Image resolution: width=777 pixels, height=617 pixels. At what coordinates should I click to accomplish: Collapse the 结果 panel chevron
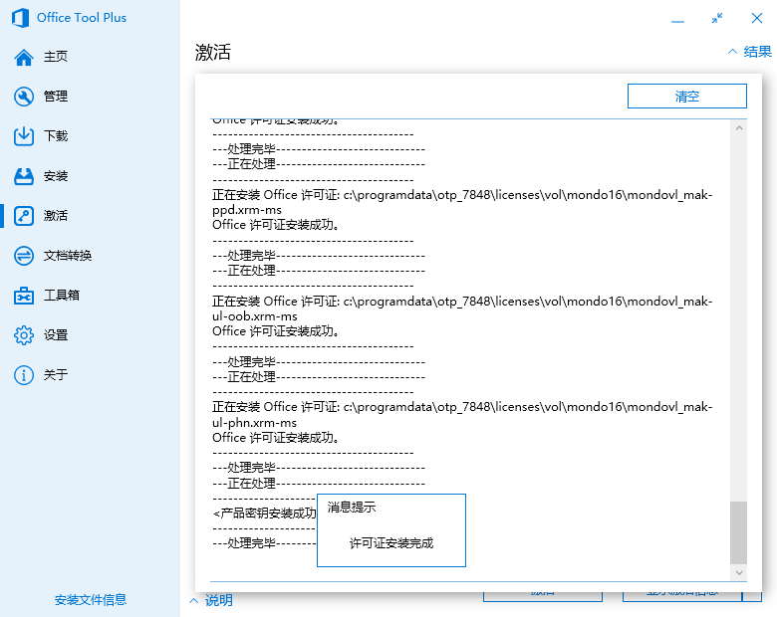point(732,52)
